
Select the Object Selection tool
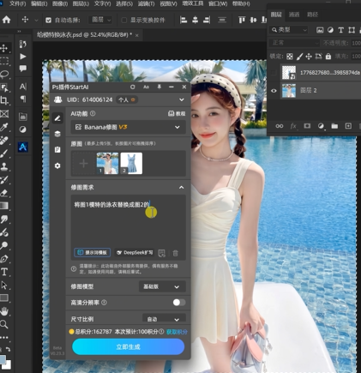coord(4,87)
